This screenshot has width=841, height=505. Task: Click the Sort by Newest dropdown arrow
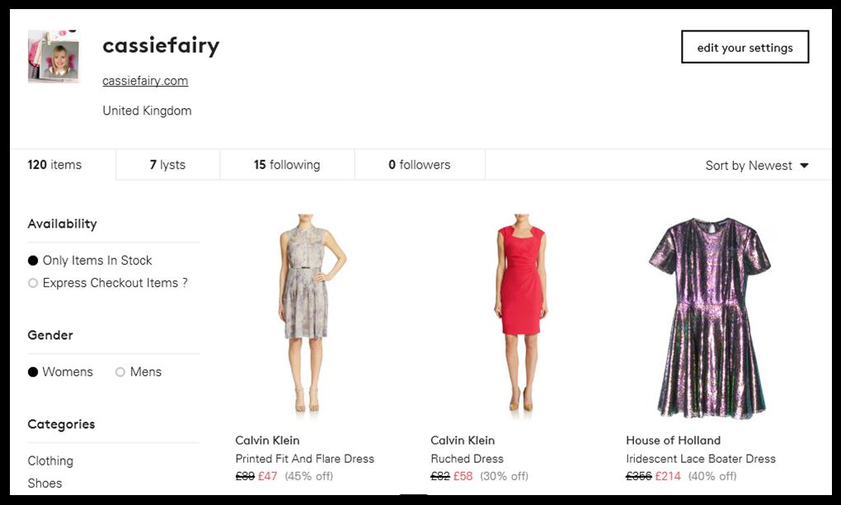[x=804, y=166]
